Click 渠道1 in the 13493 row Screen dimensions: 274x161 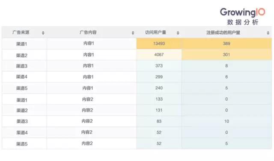(22, 44)
